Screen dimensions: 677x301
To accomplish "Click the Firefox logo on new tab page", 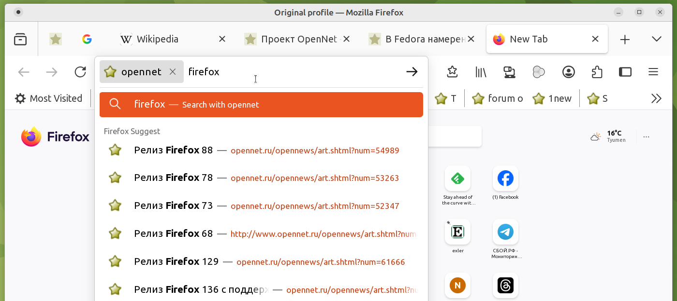I will coord(55,137).
